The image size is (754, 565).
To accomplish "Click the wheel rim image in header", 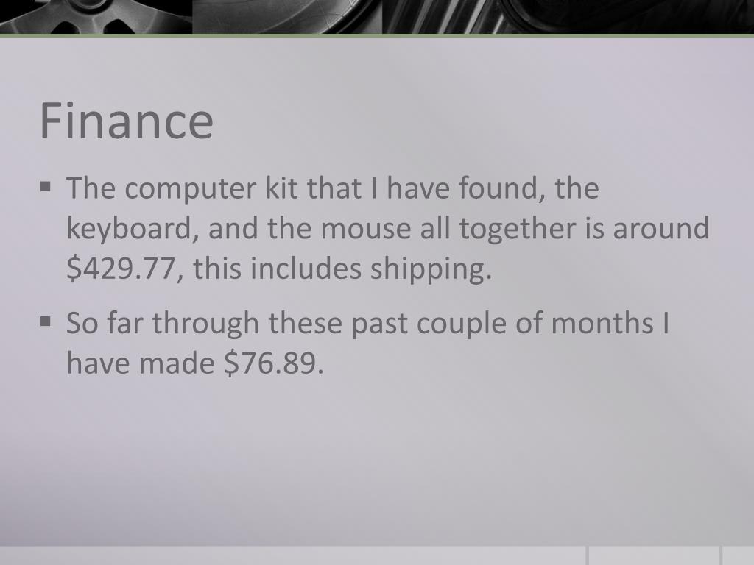I will pyautogui.click(x=96, y=17).
